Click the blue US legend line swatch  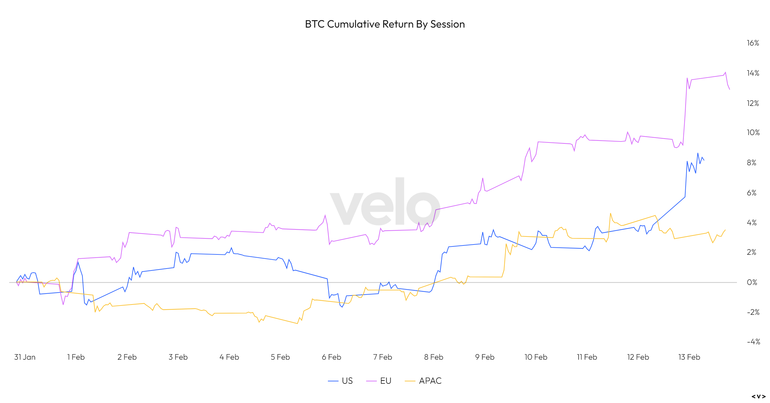click(x=333, y=381)
